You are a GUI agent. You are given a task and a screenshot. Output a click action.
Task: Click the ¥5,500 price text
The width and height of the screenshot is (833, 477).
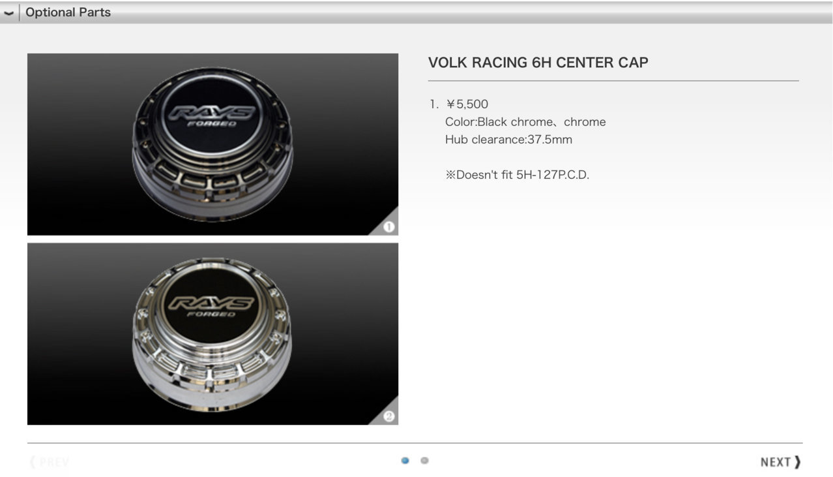[467, 104]
